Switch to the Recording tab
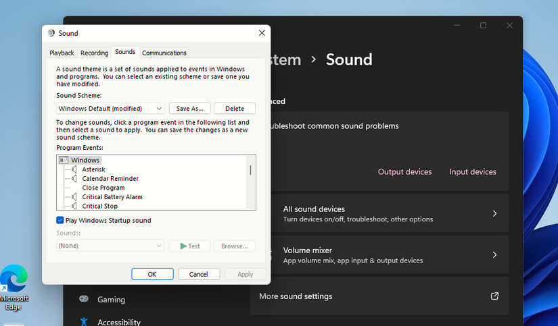The width and height of the screenshot is (558, 326). [x=94, y=53]
